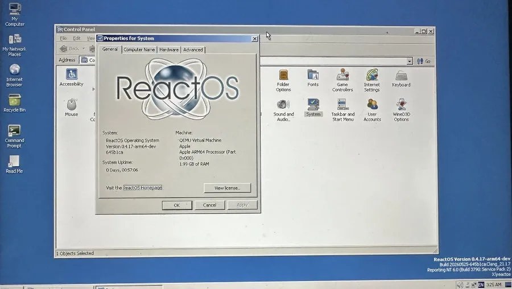Switch to the Hardware tab
The width and height of the screenshot is (512, 289).
(169, 49)
